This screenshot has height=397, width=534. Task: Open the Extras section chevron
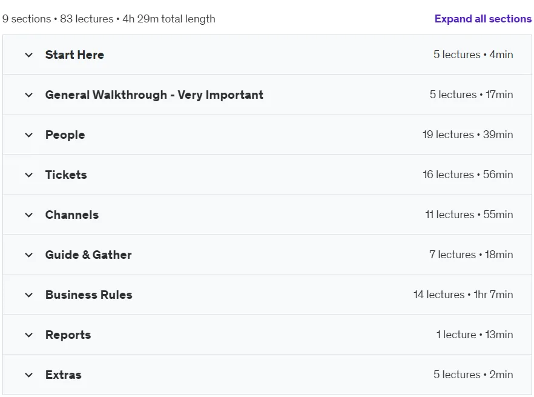point(29,375)
